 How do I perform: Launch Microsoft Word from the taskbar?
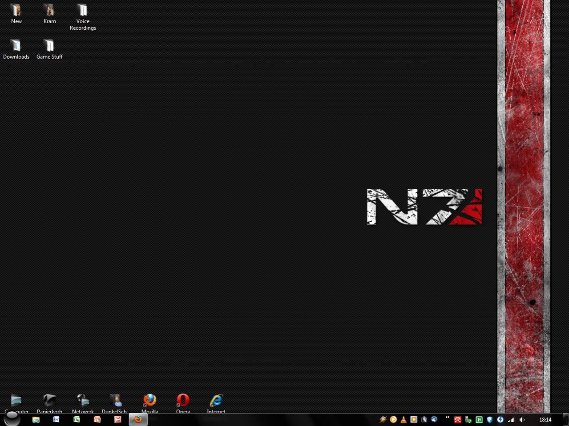tap(56, 419)
